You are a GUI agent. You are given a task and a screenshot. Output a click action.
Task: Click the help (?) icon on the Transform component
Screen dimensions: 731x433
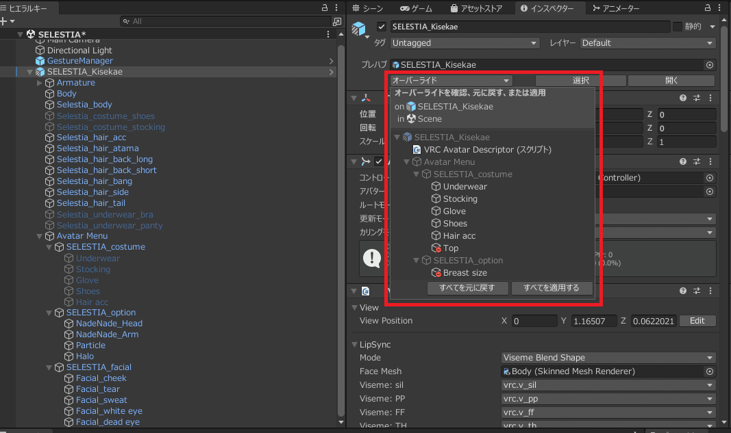click(683, 97)
